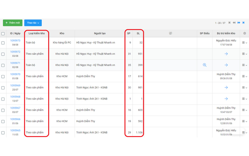The width and height of the screenshot is (249, 156).
Task: Open inventory check 1095972
Action: [x=15, y=52]
